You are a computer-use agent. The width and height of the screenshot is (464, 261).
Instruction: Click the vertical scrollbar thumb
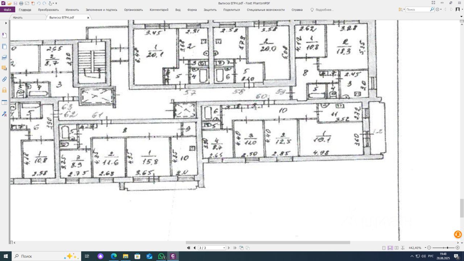(x=462, y=208)
